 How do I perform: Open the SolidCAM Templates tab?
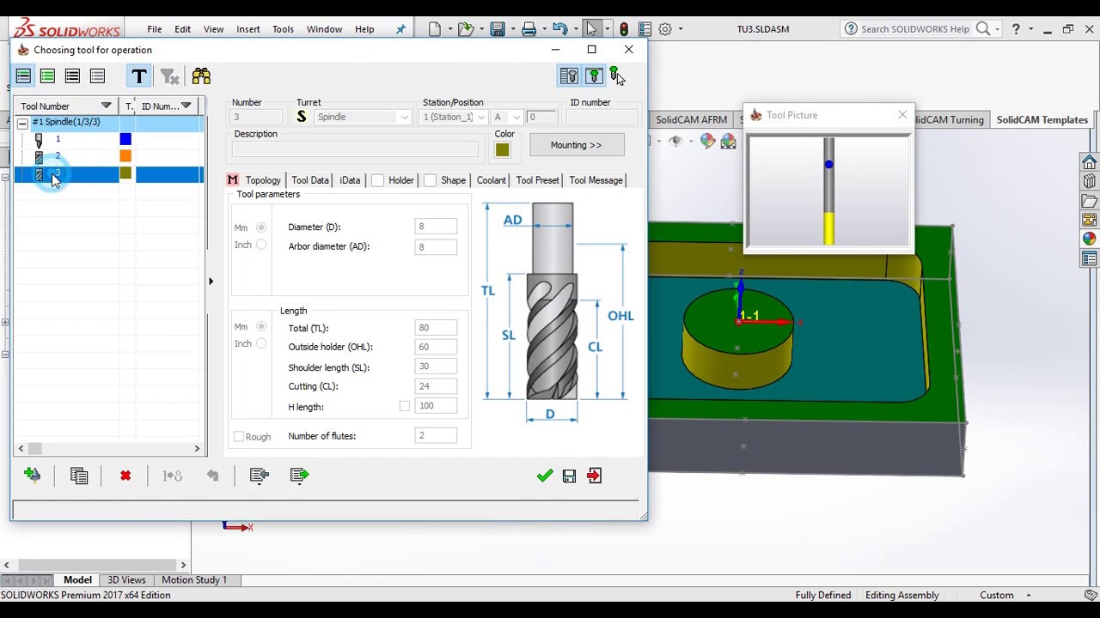point(1042,120)
